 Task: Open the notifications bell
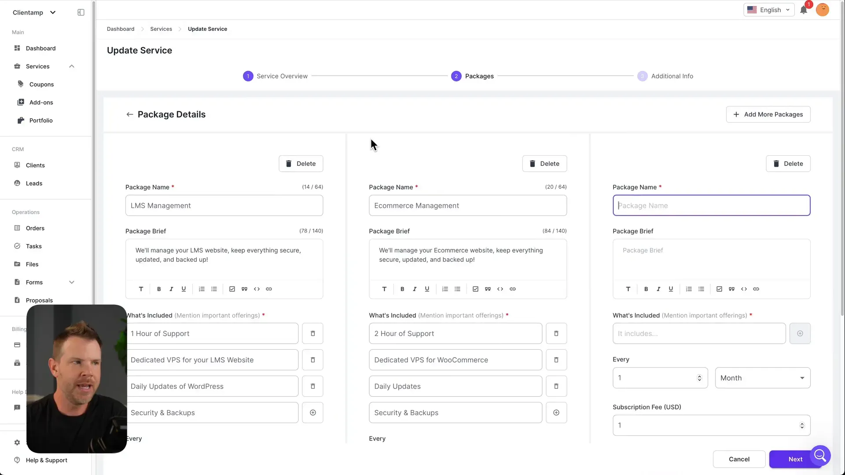(804, 10)
